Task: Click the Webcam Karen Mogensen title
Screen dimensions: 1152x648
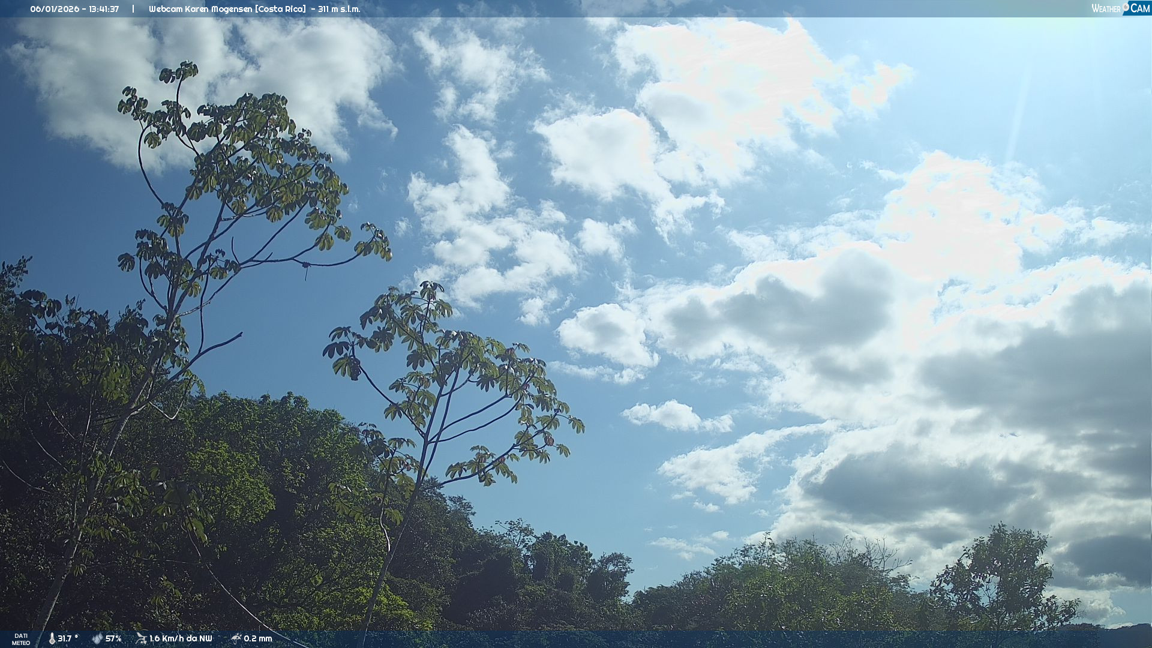Action: [x=200, y=9]
